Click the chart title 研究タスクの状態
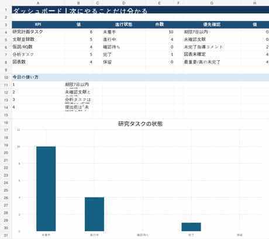Viewport: 269px width, 239px height. click(x=140, y=124)
